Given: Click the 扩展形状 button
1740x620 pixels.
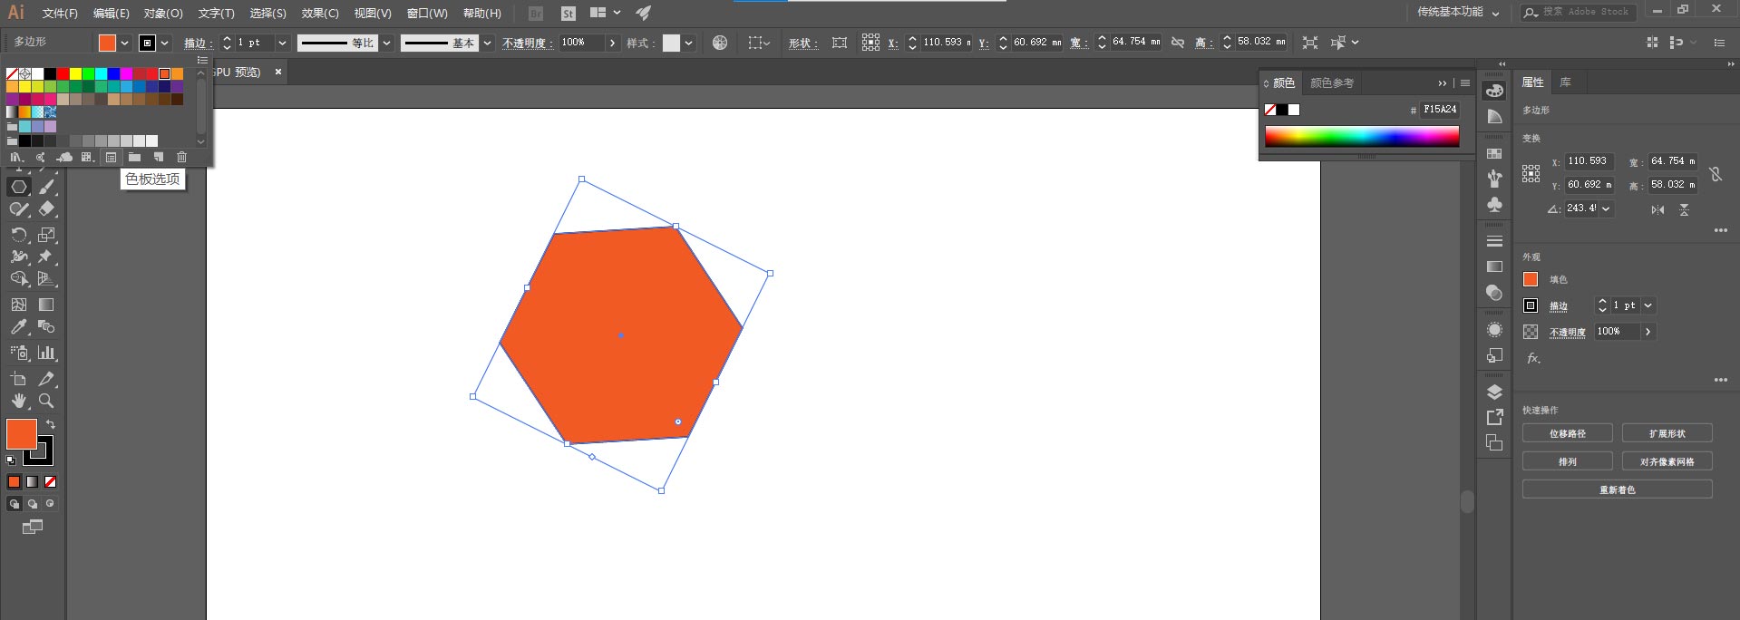Looking at the screenshot, I should click(1667, 433).
